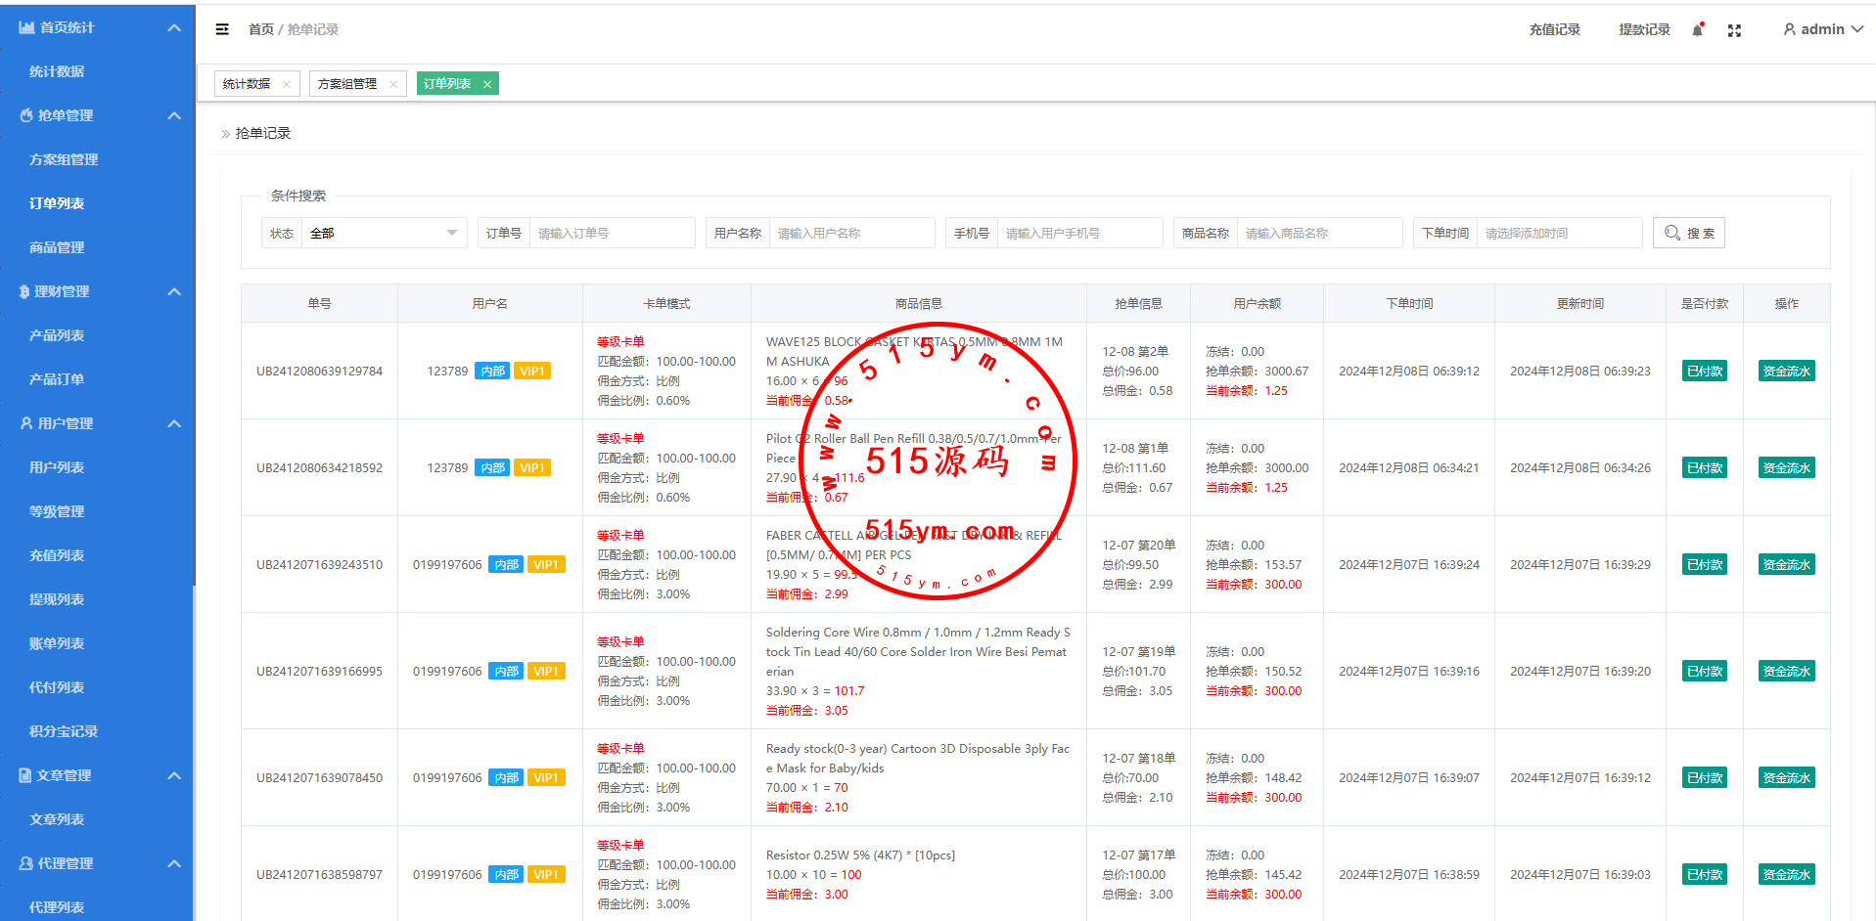
Task: Close the 统计数据 tab with its X
Action: point(287,84)
